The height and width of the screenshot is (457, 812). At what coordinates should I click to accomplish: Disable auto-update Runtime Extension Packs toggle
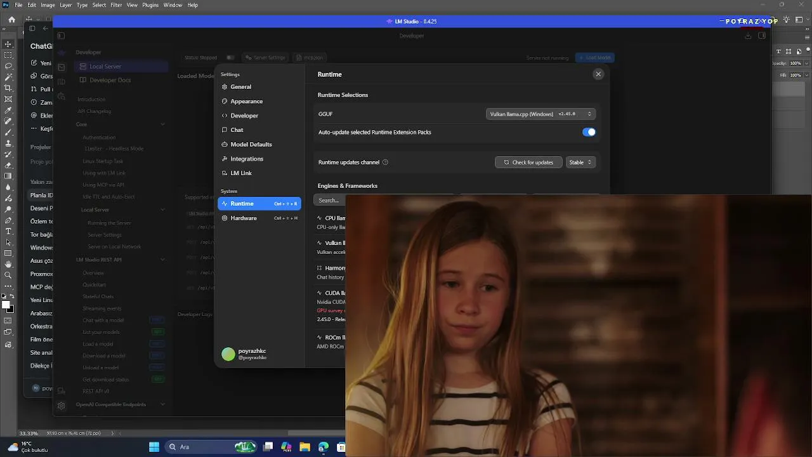pyautogui.click(x=589, y=132)
